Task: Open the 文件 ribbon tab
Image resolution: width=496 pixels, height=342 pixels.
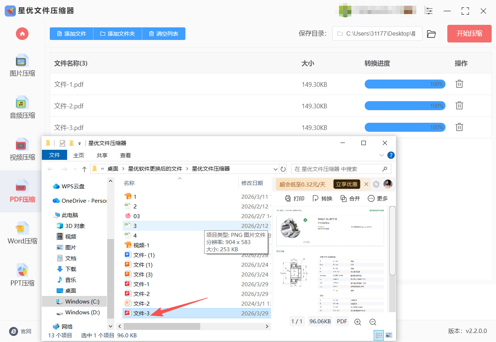Action: coord(54,155)
